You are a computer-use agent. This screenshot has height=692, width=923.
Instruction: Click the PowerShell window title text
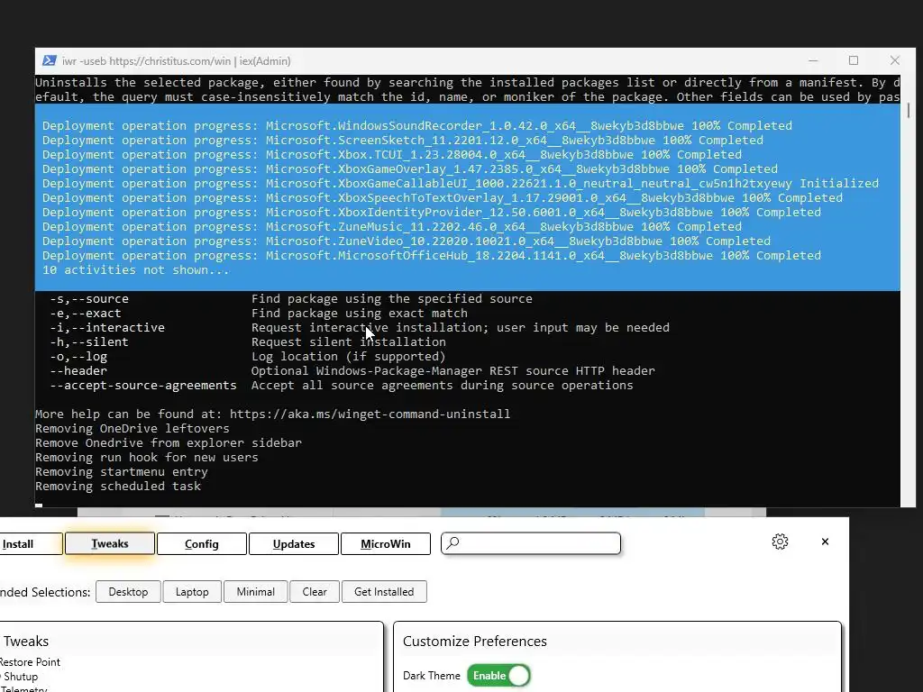tap(176, 61)
